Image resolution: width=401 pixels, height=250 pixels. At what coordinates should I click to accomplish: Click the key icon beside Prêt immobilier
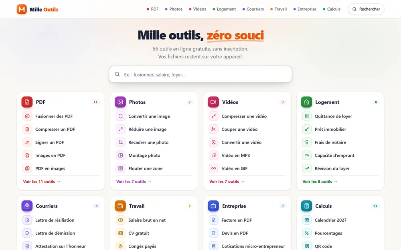[x=307, y=129]
